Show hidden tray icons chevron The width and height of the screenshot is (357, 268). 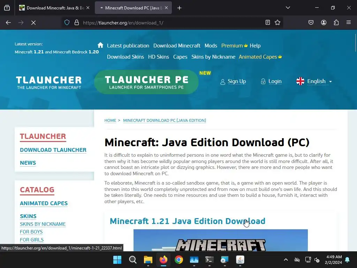point(286,260)
